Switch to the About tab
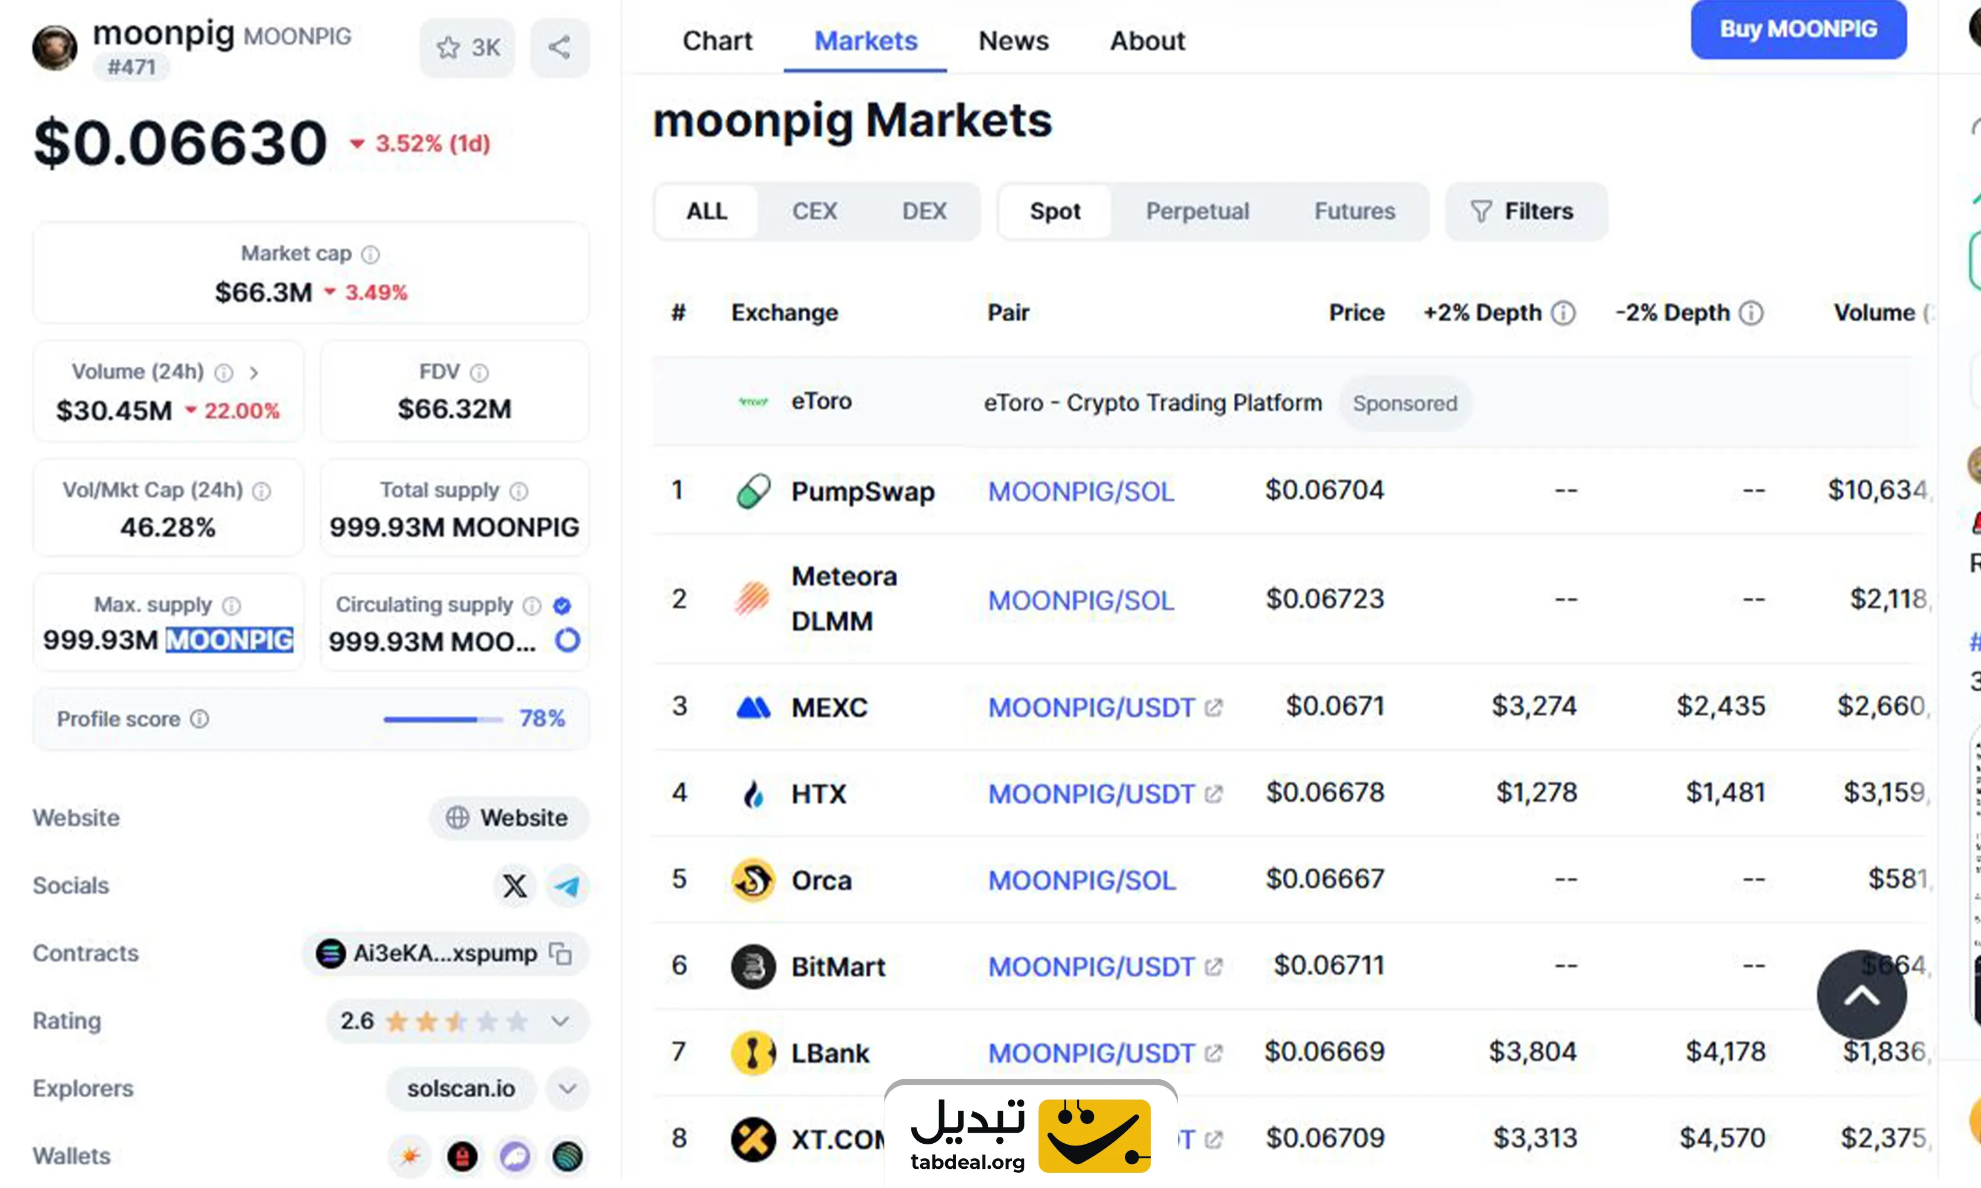Screen dimensions: 1981x1188 click(1147, 41)
